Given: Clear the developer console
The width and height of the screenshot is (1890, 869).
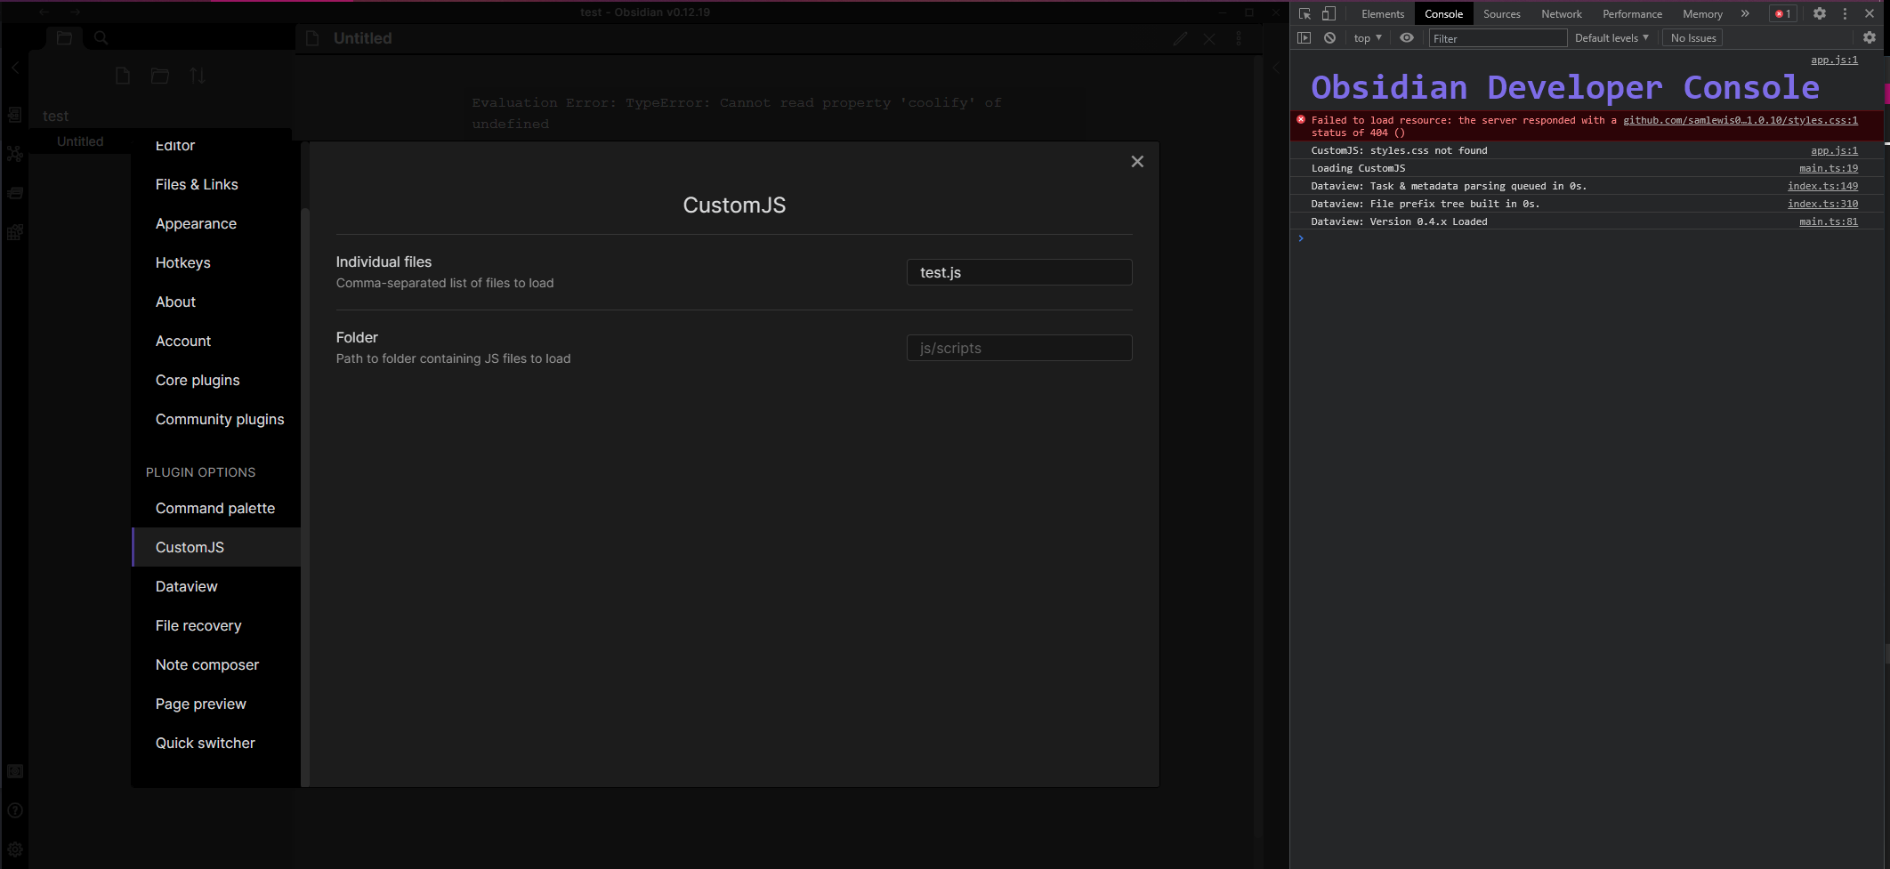Looking at the screenshot, I should click(1329, 37).
